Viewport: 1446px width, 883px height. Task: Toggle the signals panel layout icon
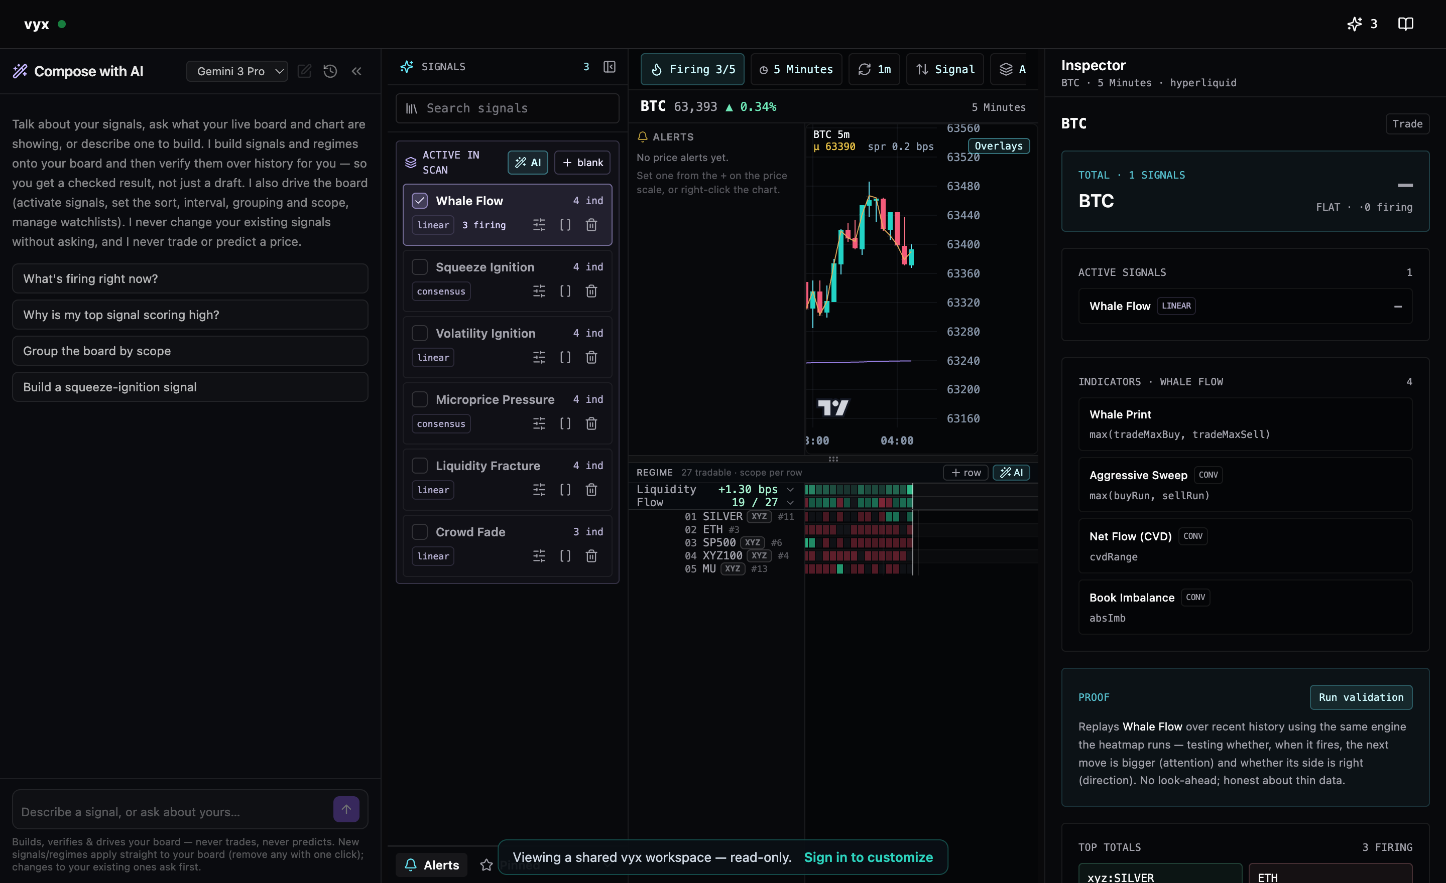(x=609, y=67)
